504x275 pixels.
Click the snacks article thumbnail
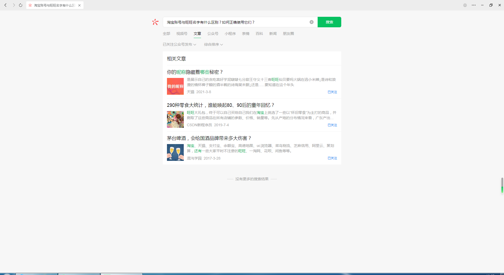[175, 119]
